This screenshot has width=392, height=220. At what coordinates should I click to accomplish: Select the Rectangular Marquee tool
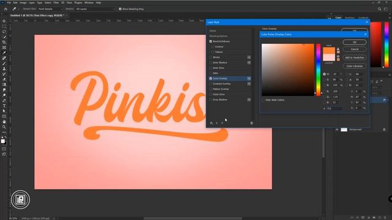tap(4, 26)
